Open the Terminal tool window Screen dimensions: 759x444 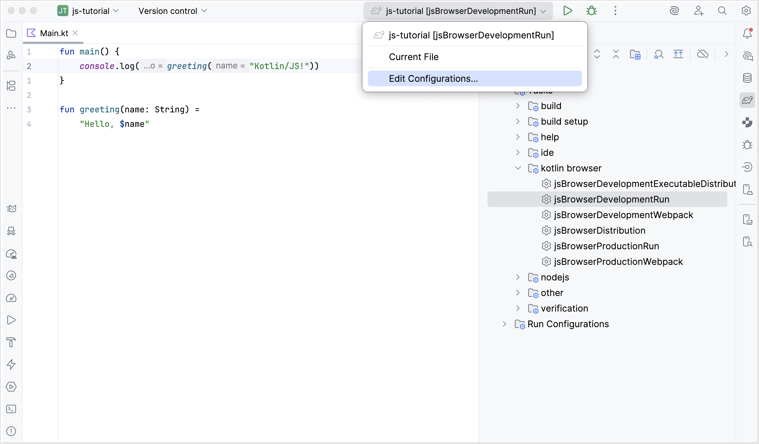[x=11, y=409]
